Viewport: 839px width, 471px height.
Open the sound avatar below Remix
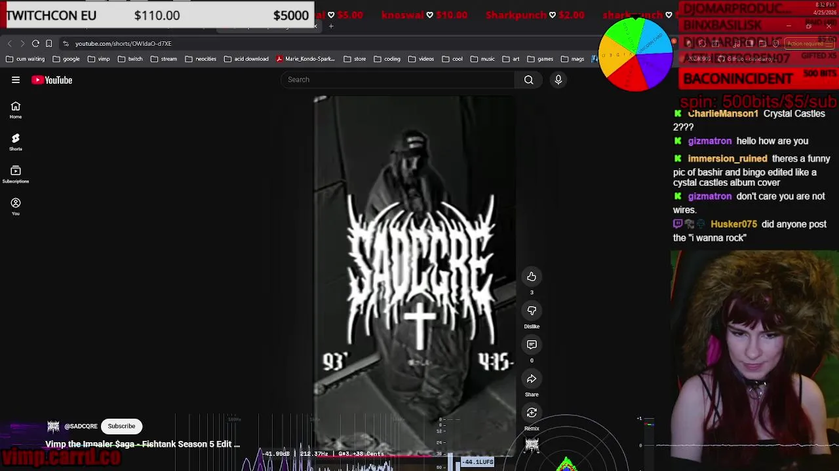click(532, 445)
